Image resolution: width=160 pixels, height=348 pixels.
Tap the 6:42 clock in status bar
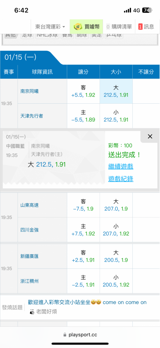pyautogui.click(x=21, y=10)
